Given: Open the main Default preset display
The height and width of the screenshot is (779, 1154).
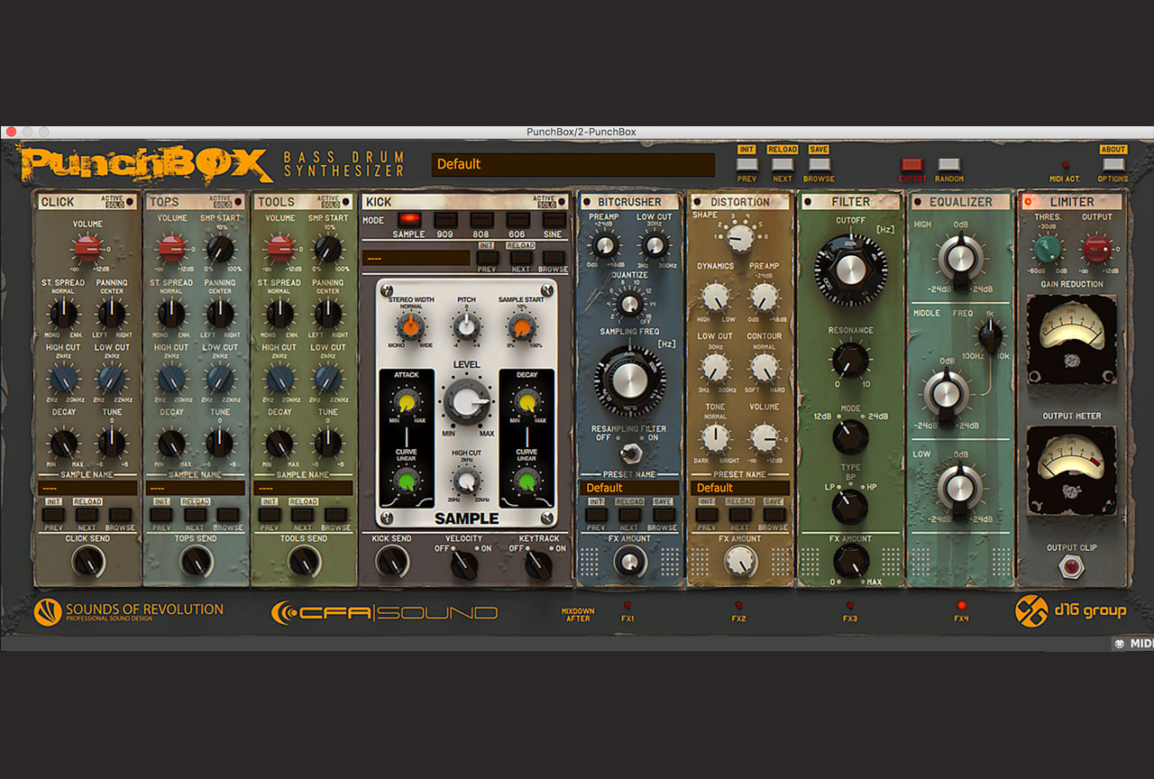Looking at the screenshot, I should tap(572, 164).
